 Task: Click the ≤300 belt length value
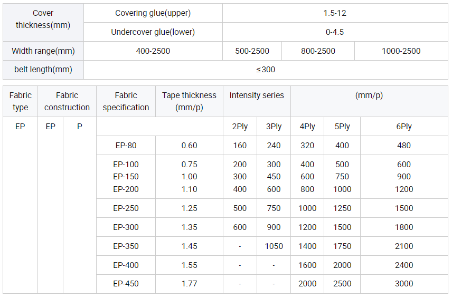266,70
